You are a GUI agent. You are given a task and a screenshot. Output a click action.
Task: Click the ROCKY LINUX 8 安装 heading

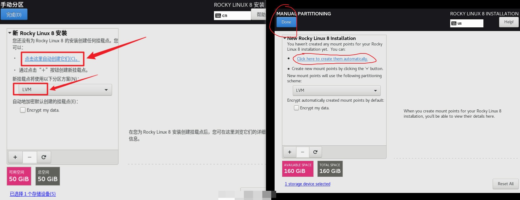click(x=239, y=5)
